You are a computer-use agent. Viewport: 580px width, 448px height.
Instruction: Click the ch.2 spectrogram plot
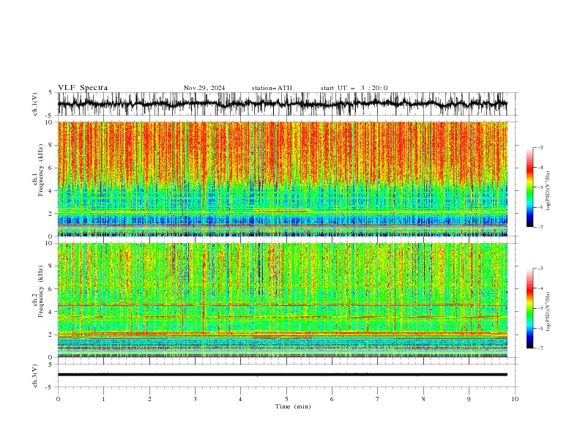[283, 300]
